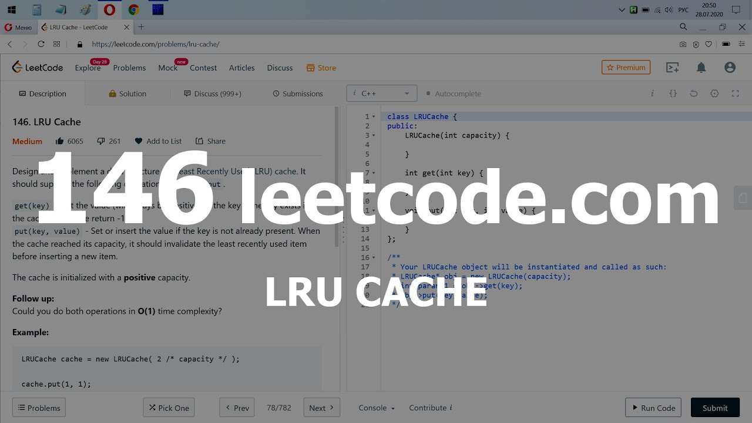The width and height of the screenshot is (752, 423).
Task: Run Code on the solution
Action: pos(653,408)
